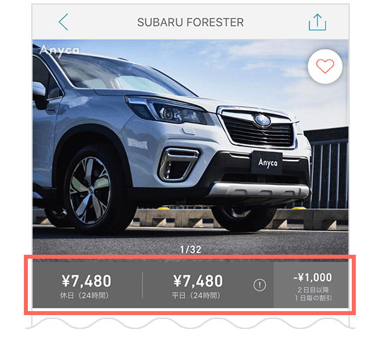385x337 pixels.
Task: Tap the 2日目以降 1日毎の割引 text
Action: [313, 294]
